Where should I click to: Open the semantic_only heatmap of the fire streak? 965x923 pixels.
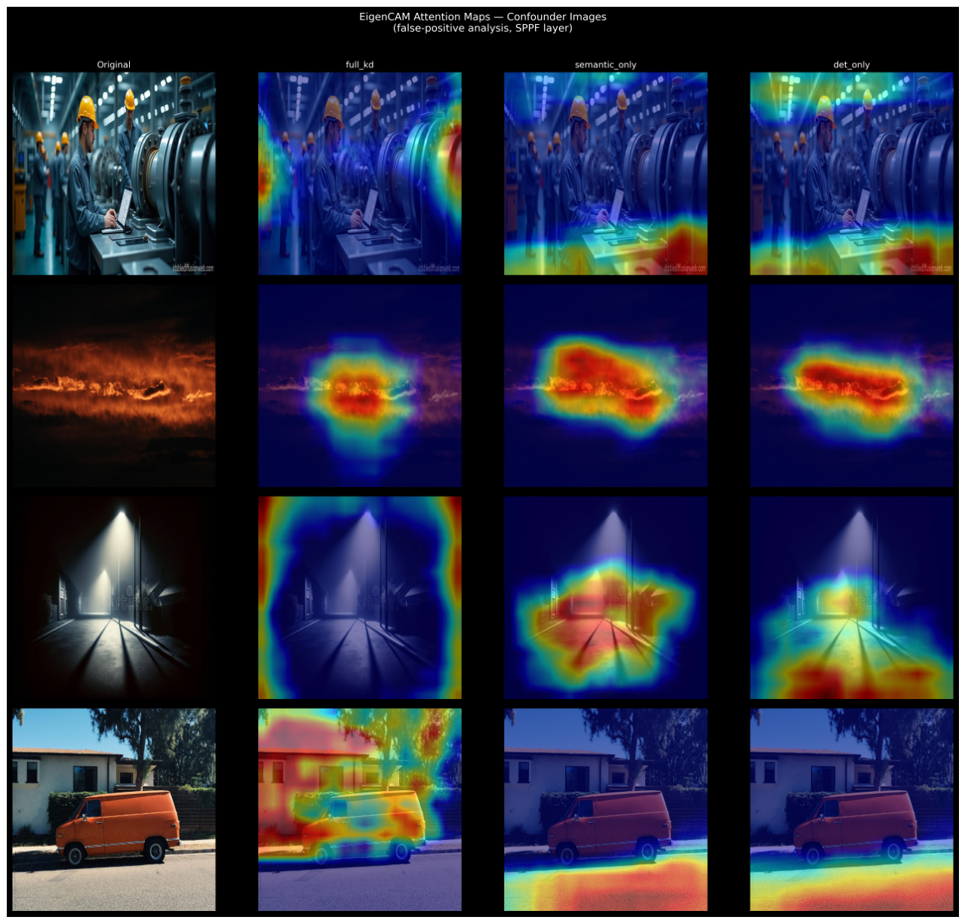606,385
